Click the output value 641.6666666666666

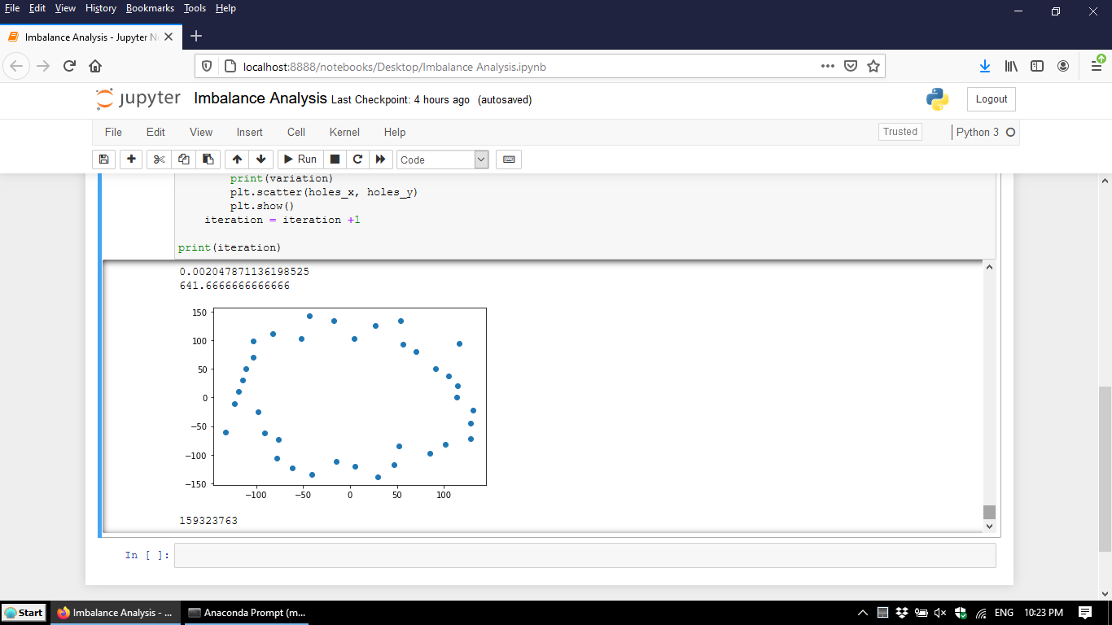[234, 286]
